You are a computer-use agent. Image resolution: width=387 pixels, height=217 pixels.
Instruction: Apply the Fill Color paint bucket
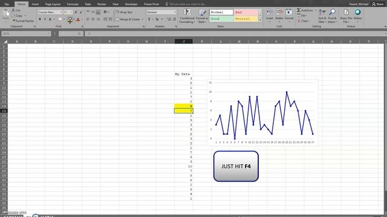70,19
